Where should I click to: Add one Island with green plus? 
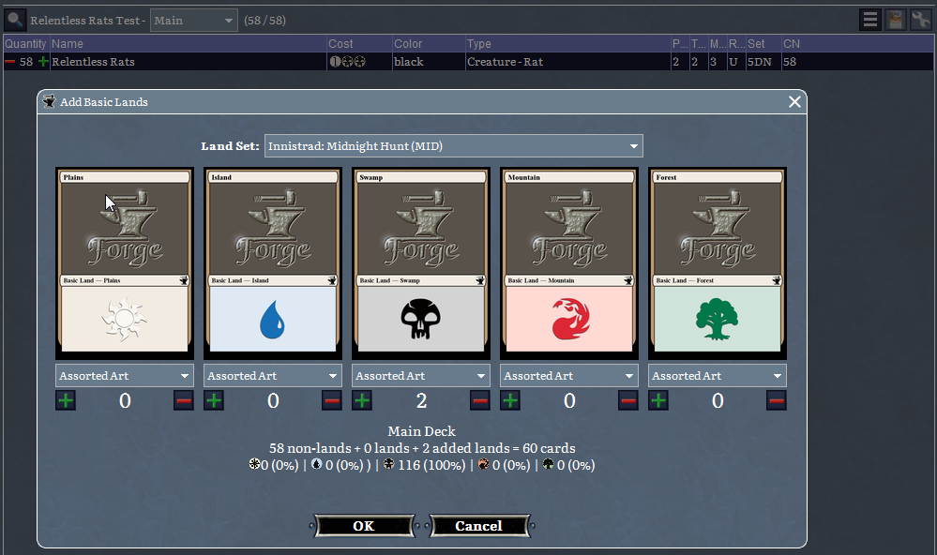coord(214,401)
